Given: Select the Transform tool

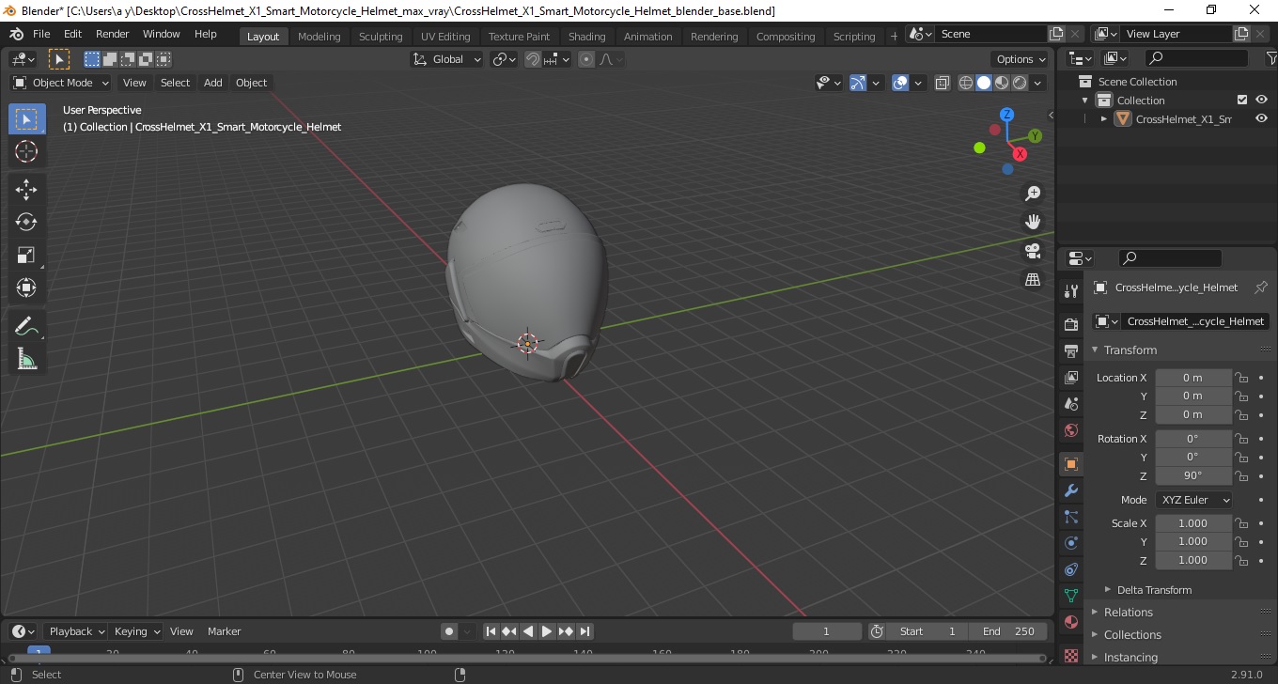Looking at the screenshot, I should (26, 287).
